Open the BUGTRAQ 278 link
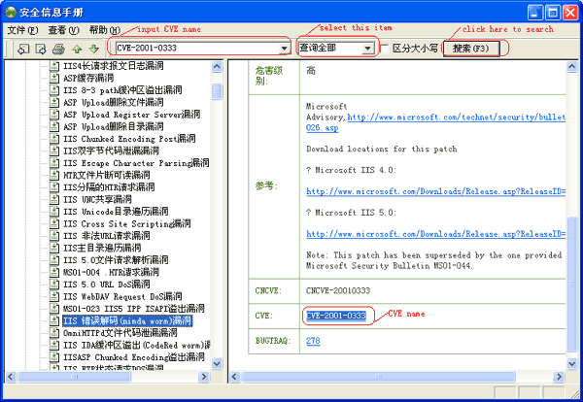The width and height of the screenshot is (583, 402). coord(313,341)
